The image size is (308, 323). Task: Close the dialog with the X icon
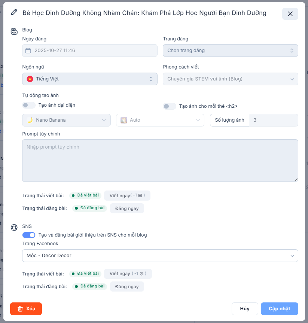(x=290, y=14)
